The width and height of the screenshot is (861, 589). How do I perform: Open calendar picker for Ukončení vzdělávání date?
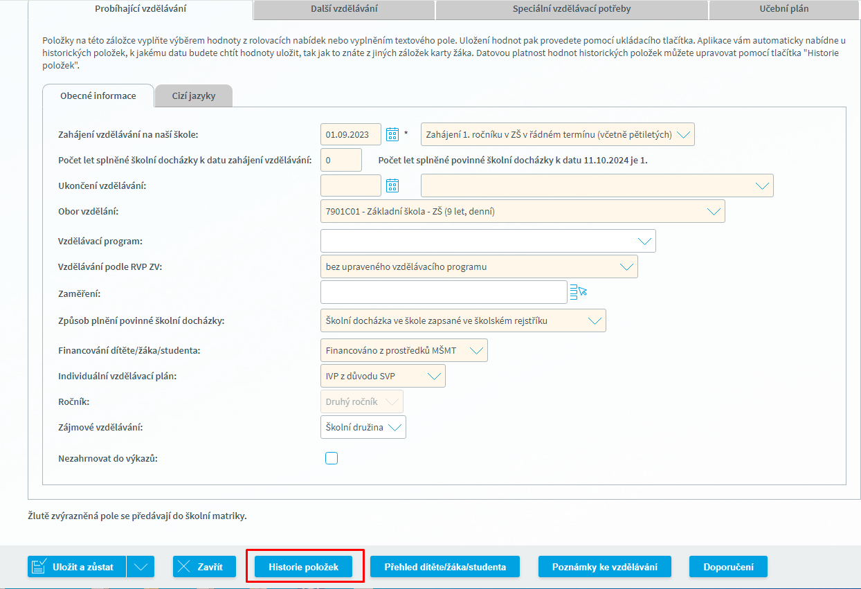(x=392, y=185)
